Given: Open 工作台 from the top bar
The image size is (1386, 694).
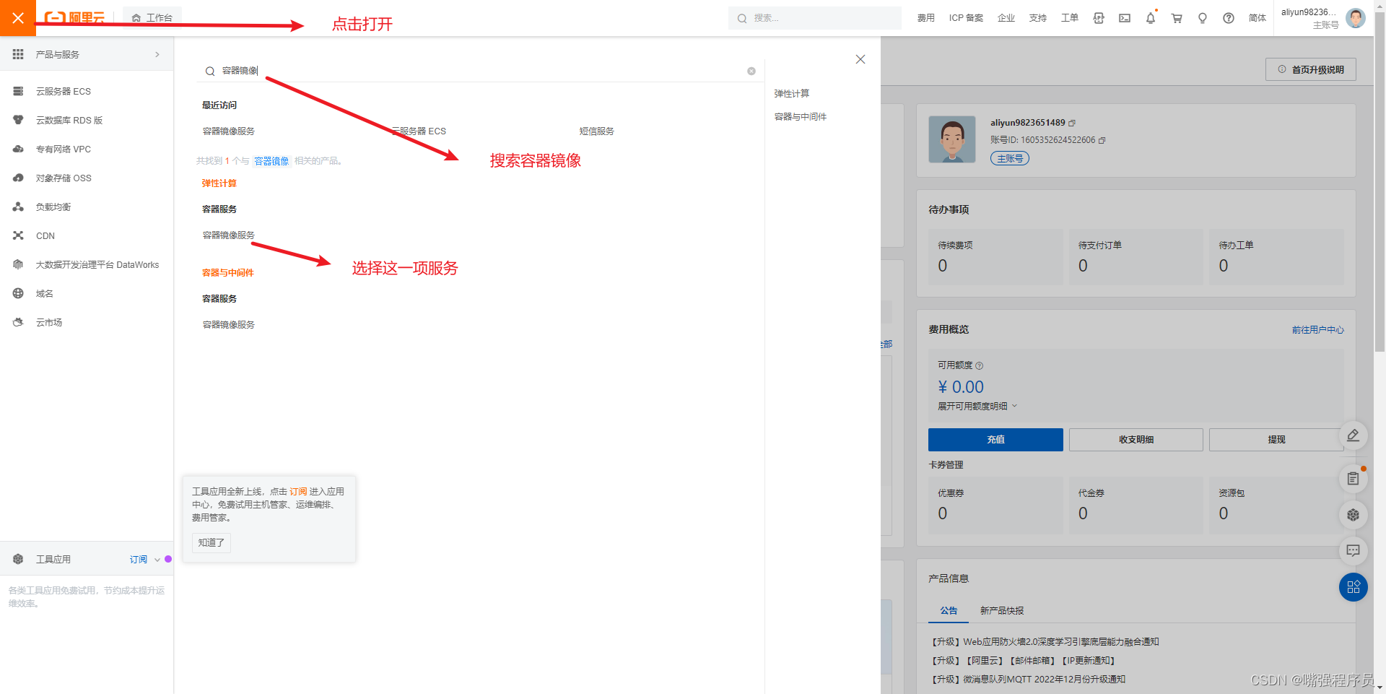Looking at the screenshot, I should tap(152, 18).
